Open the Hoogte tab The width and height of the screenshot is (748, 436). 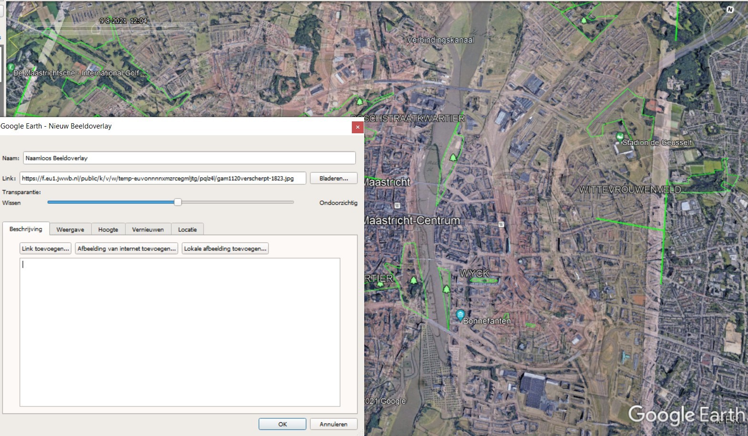click(108, 229)
